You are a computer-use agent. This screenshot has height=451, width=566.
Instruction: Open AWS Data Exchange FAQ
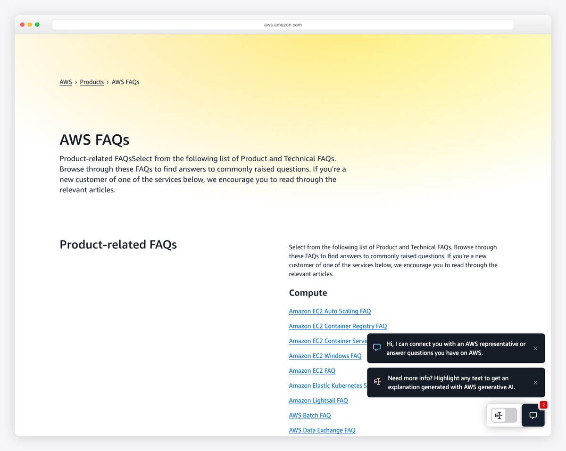pyautogui.click(x=322, y=430)
